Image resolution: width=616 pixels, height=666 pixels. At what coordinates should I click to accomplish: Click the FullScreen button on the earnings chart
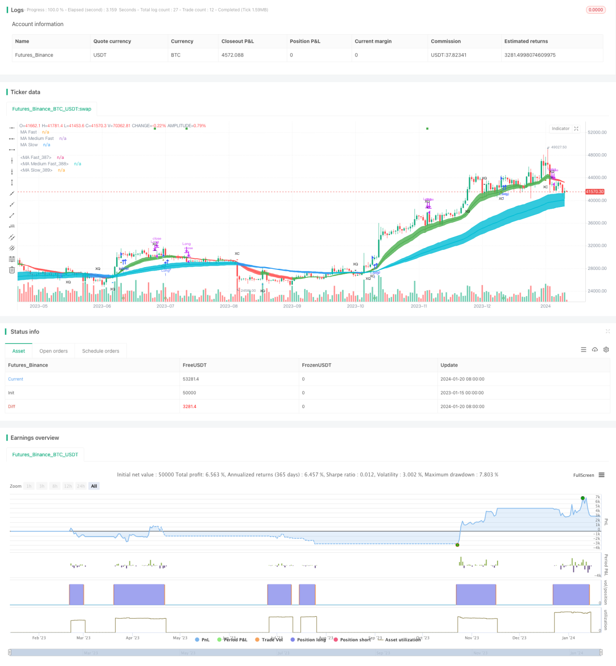click(583, 475)
